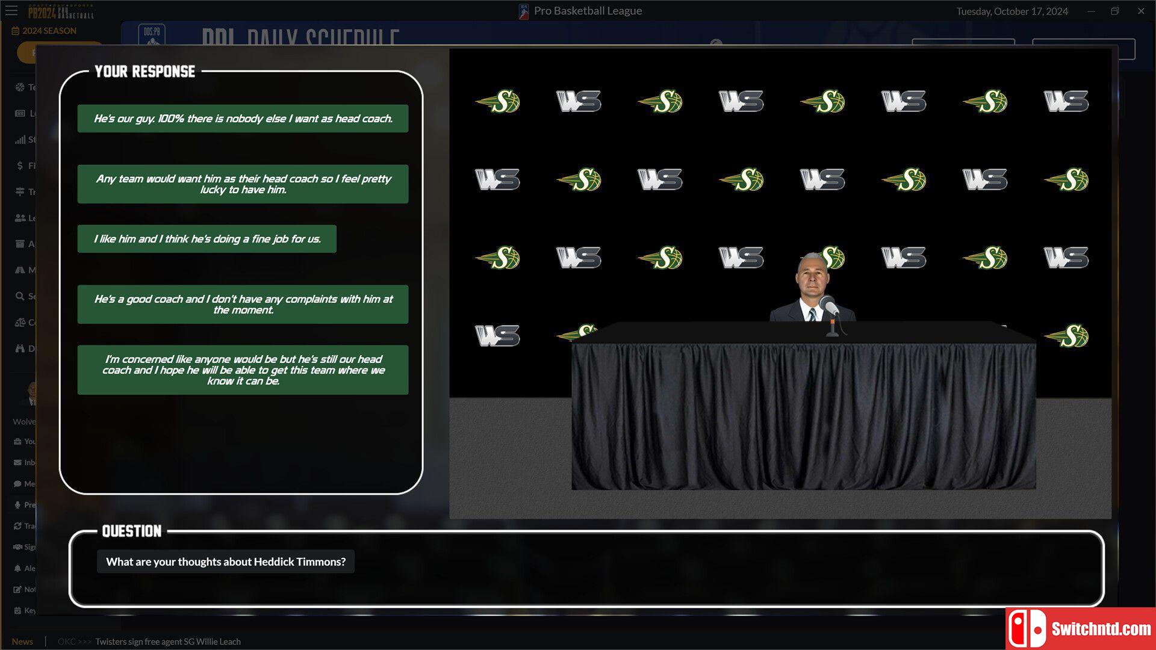
Task: Choose "I like him" fine job response
Action: [207, 239]
